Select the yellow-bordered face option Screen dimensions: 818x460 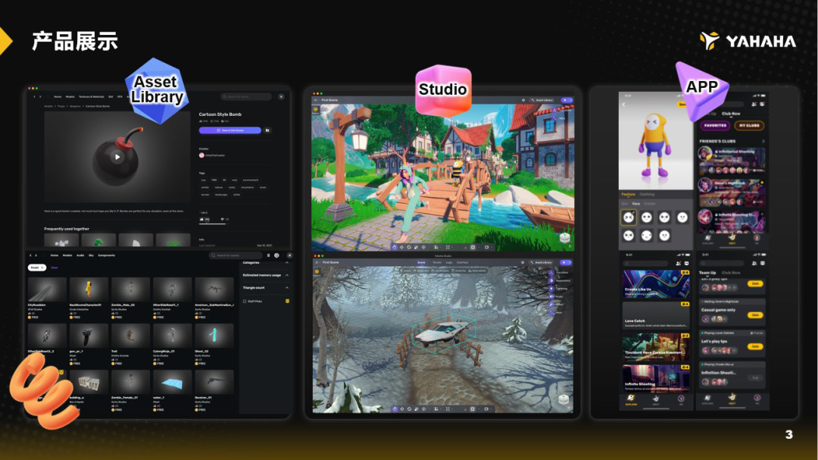coord(629,217)
